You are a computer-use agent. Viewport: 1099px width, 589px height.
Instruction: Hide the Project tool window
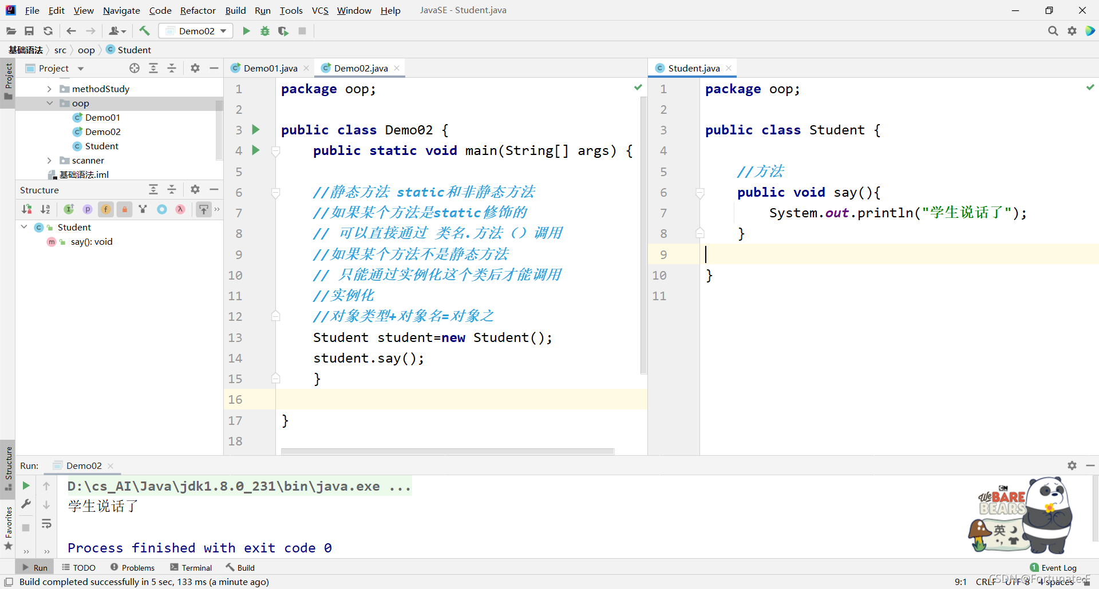pyautogui.click(x=214, y=68)
